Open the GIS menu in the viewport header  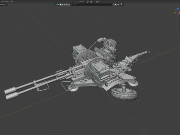pyautogui.click(x=12, y=2)
